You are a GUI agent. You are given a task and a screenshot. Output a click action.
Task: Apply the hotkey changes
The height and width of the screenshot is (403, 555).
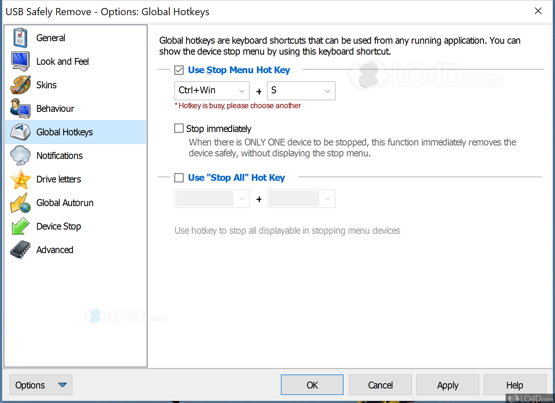[x=447, y=384]
